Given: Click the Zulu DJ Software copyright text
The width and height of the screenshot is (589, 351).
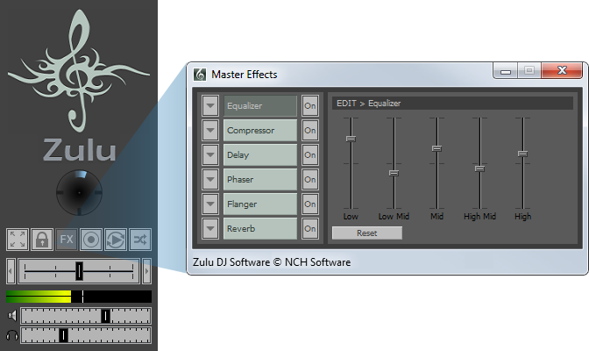Looking at the screenshot, I should coord(272,262).
